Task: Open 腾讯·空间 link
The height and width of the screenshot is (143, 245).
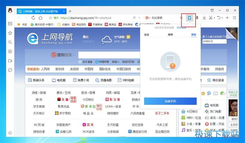Action: tap(64, 93)
